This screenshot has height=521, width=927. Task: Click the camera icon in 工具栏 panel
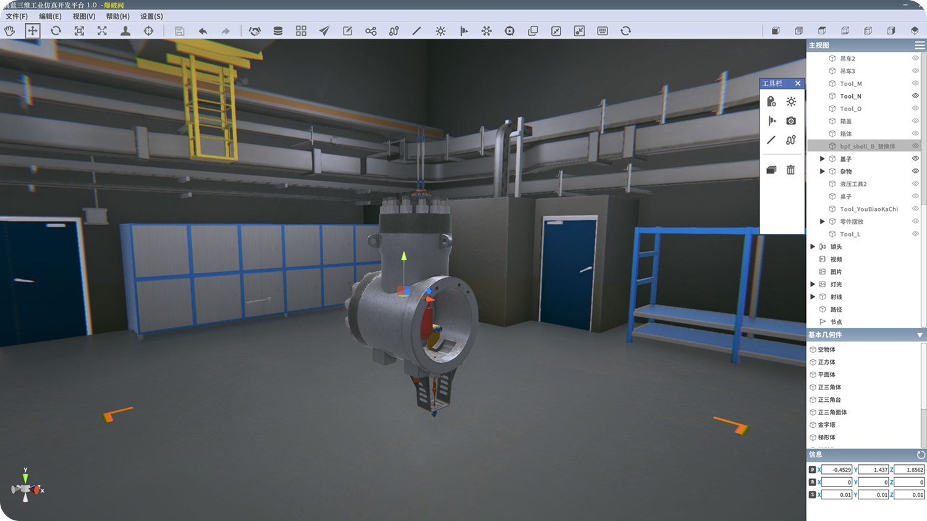[791, 121]
